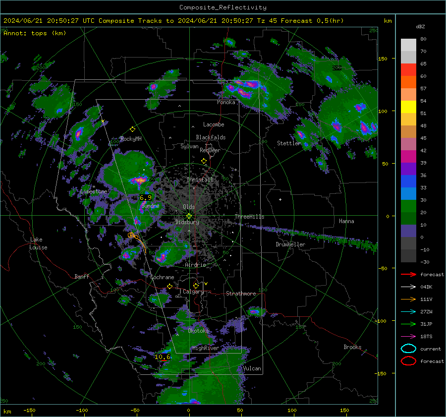446x417 pixels.
Task: Click the Stettler town label
Action: [289, 143]
